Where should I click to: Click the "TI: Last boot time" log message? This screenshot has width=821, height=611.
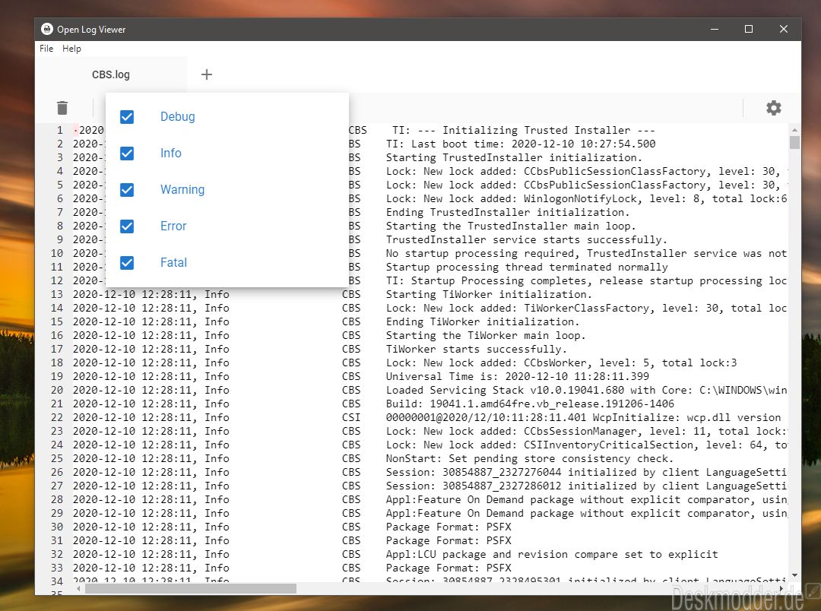521,144
